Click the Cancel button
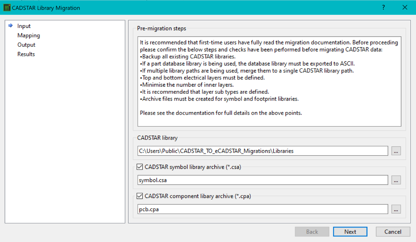This screenshot has width=416, height=242. point(393,232)
